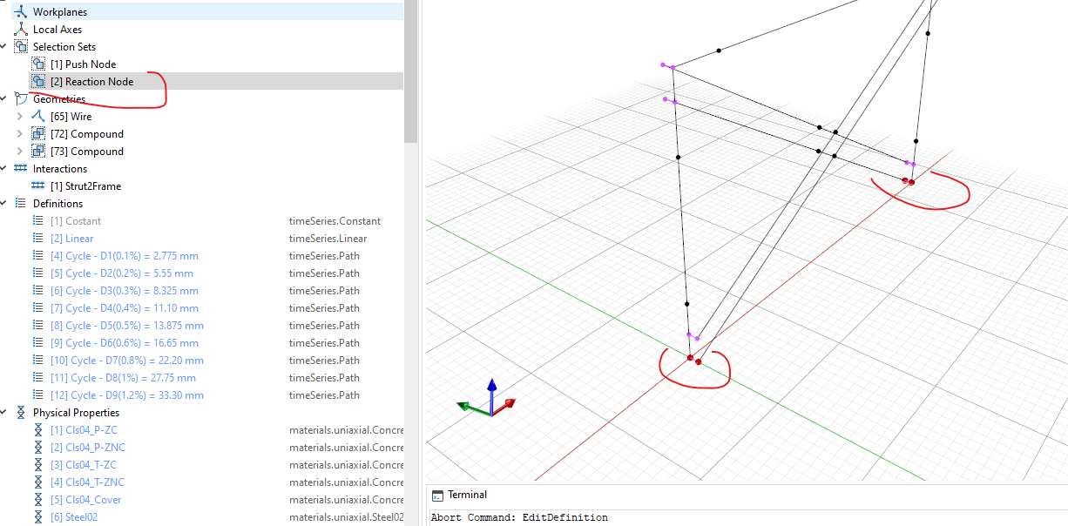Click the material icon of [6] Steel02
Image resolution: width=1068 pixels, height=526 pixels.
point(37,516)
